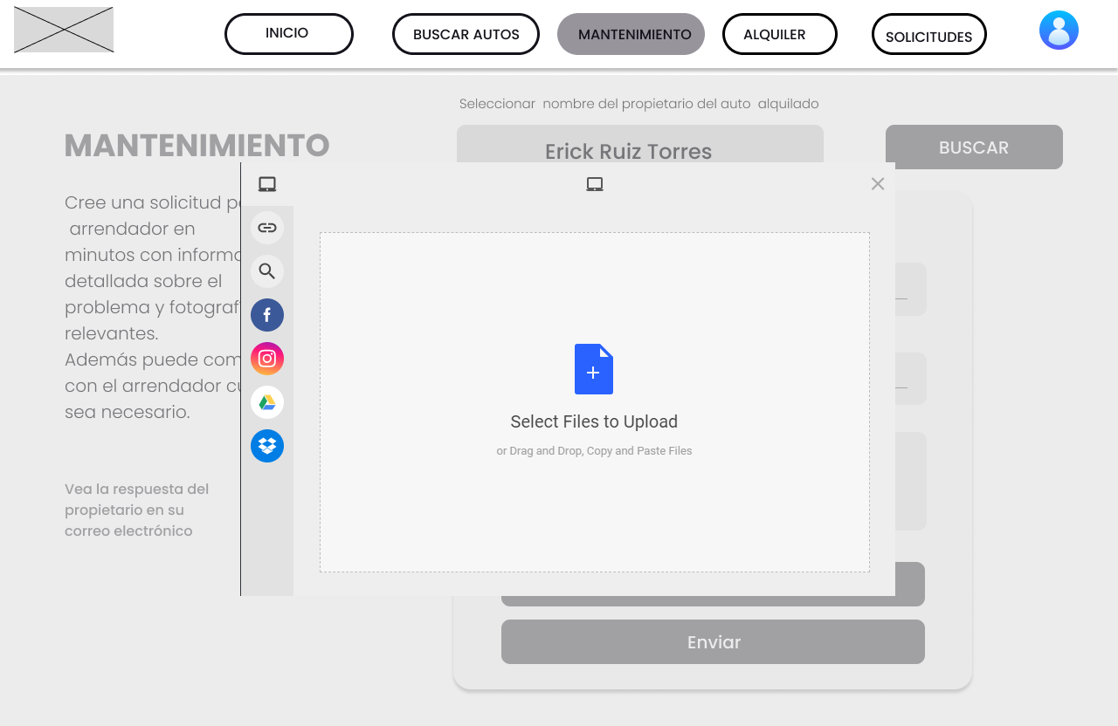Open the BUSCAR AUTOS page

[466, 34]
